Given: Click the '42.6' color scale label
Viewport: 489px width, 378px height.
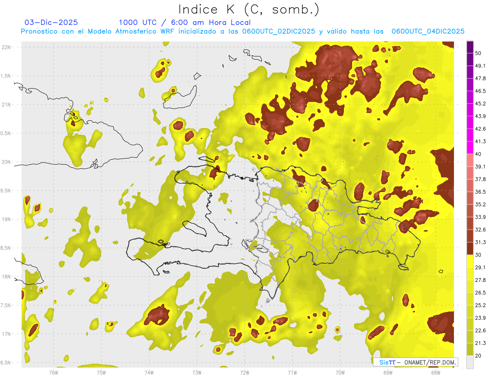Looking at the screenshot, I should pos(480,129).
